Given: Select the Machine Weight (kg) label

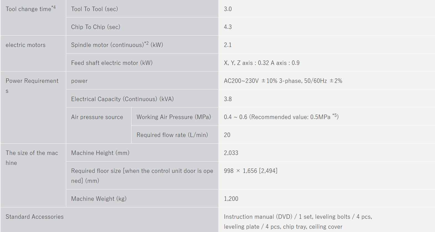Looking at the screenshot, I should click(x=99, y=199).
